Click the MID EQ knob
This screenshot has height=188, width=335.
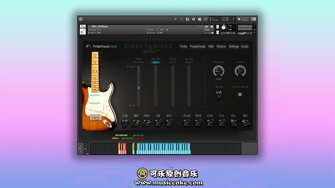(136, 123)
